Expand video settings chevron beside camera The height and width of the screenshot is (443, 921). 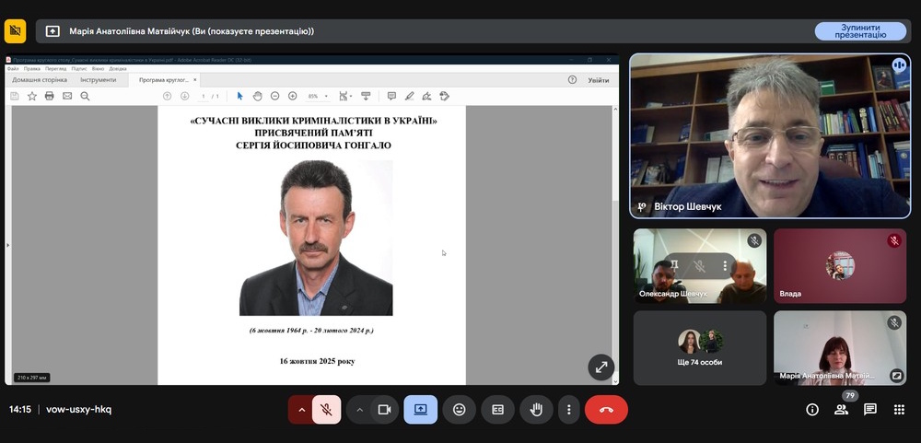pos(359,410)
